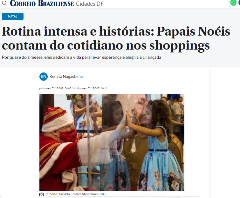Click the 'atualizado em 05/12/2021 10:11' timestamp
The image size is (240, 198).
coord(90,88)
